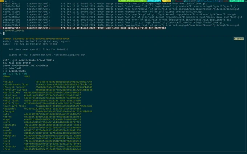Click the '--- /dev/null' line
The image size is (247, 154).
12,68
